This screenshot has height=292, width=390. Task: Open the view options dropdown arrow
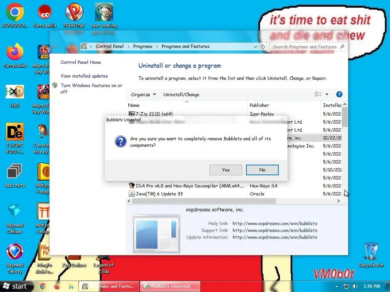327,94
